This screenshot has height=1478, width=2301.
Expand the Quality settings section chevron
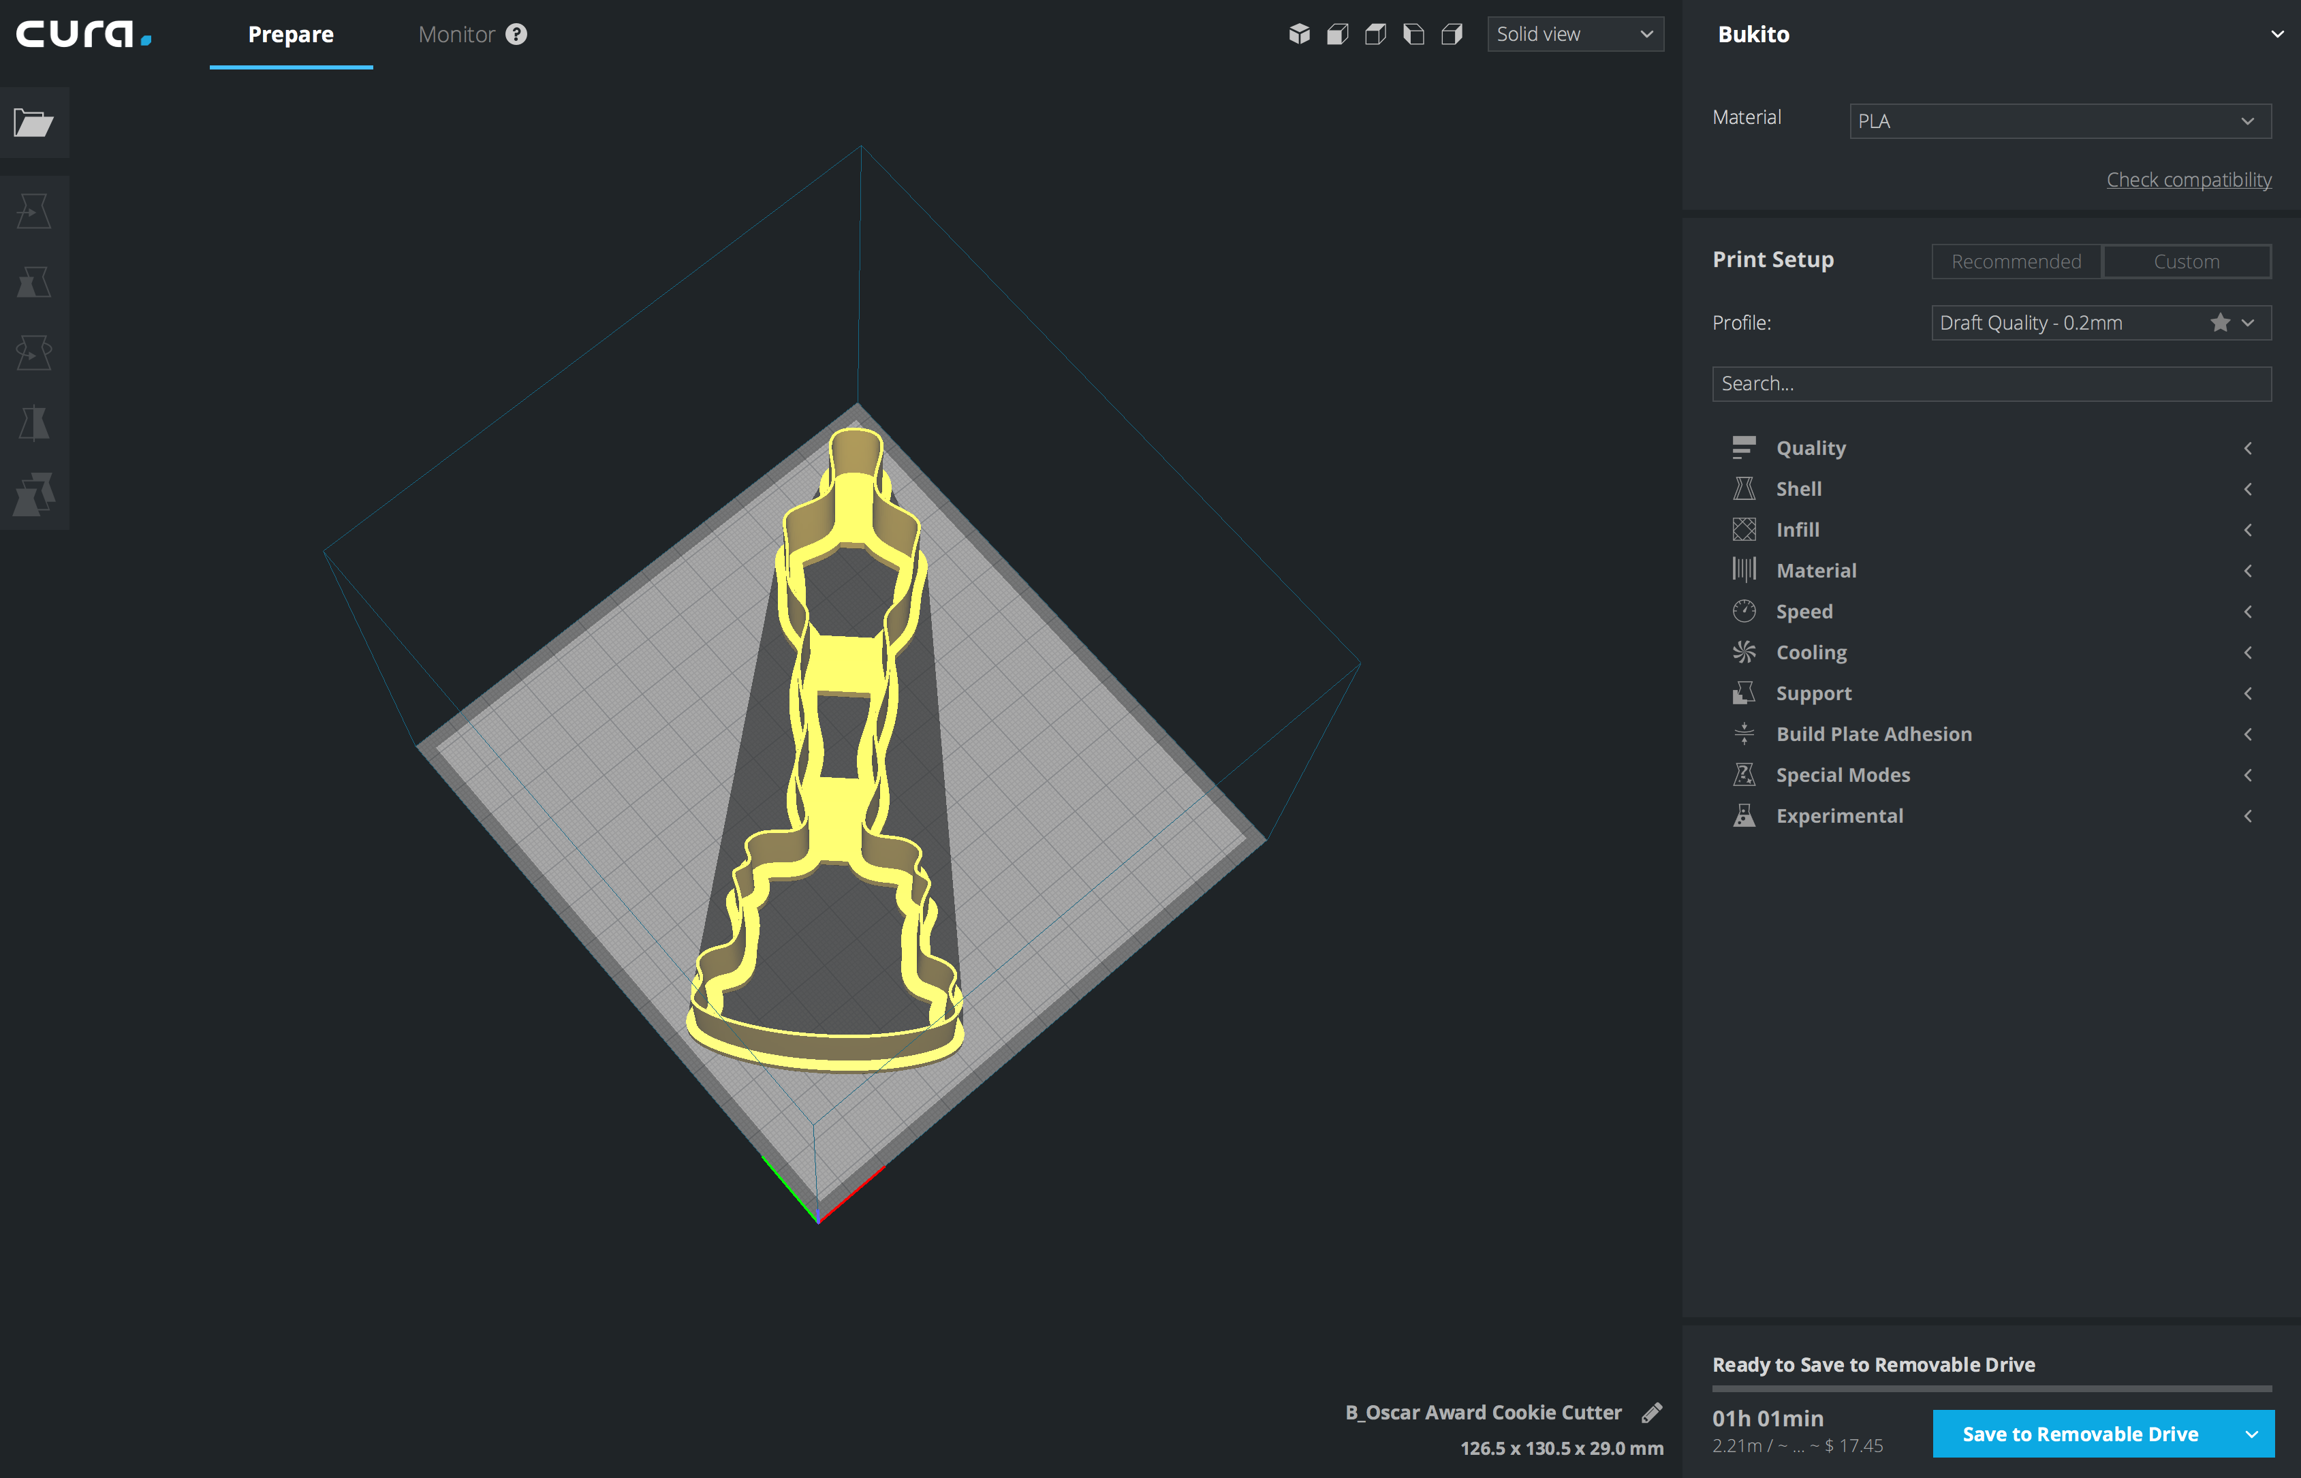[2247, 448]
